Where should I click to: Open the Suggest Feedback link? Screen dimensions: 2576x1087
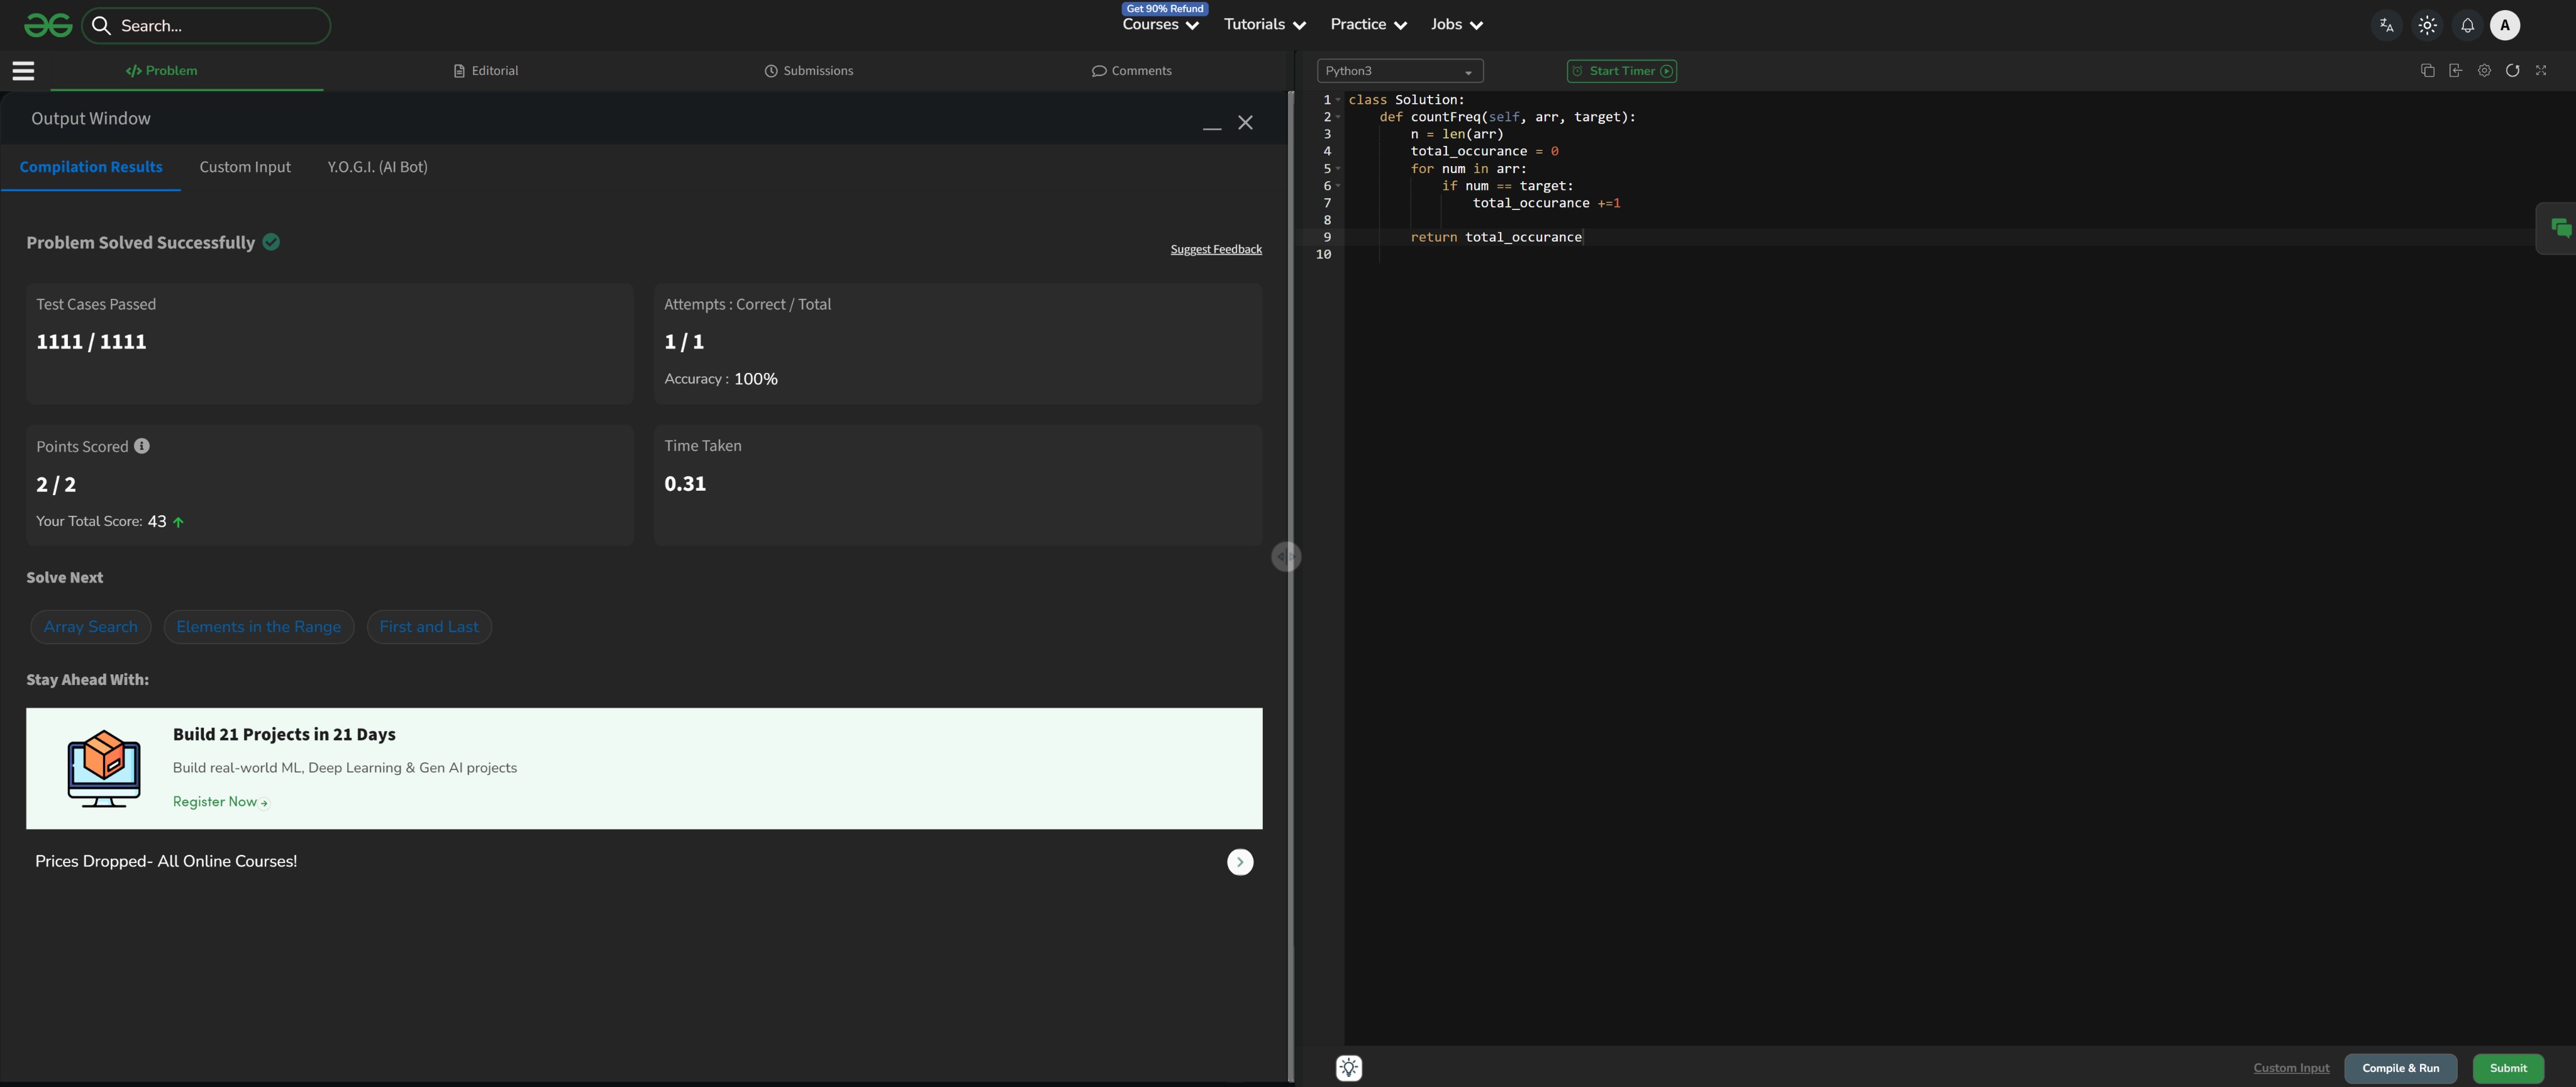(1216, 249)
